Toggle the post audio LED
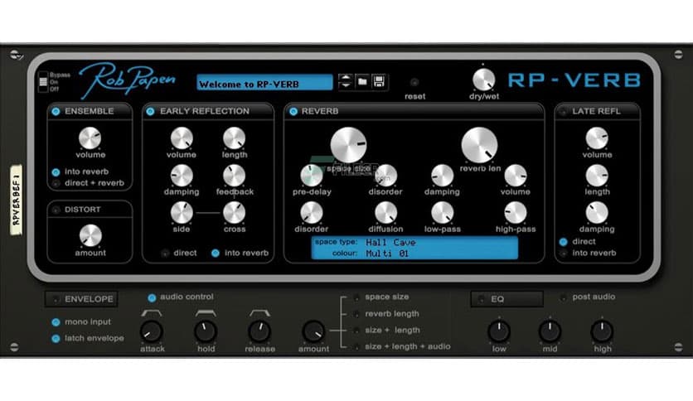The width and height of the screenshot is (693, 401). (563, 297)
